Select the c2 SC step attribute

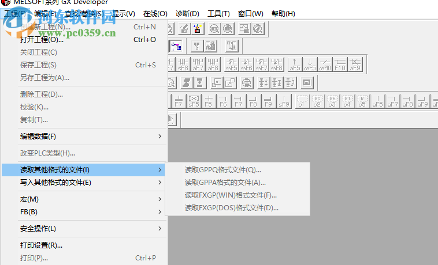point(317,101)
